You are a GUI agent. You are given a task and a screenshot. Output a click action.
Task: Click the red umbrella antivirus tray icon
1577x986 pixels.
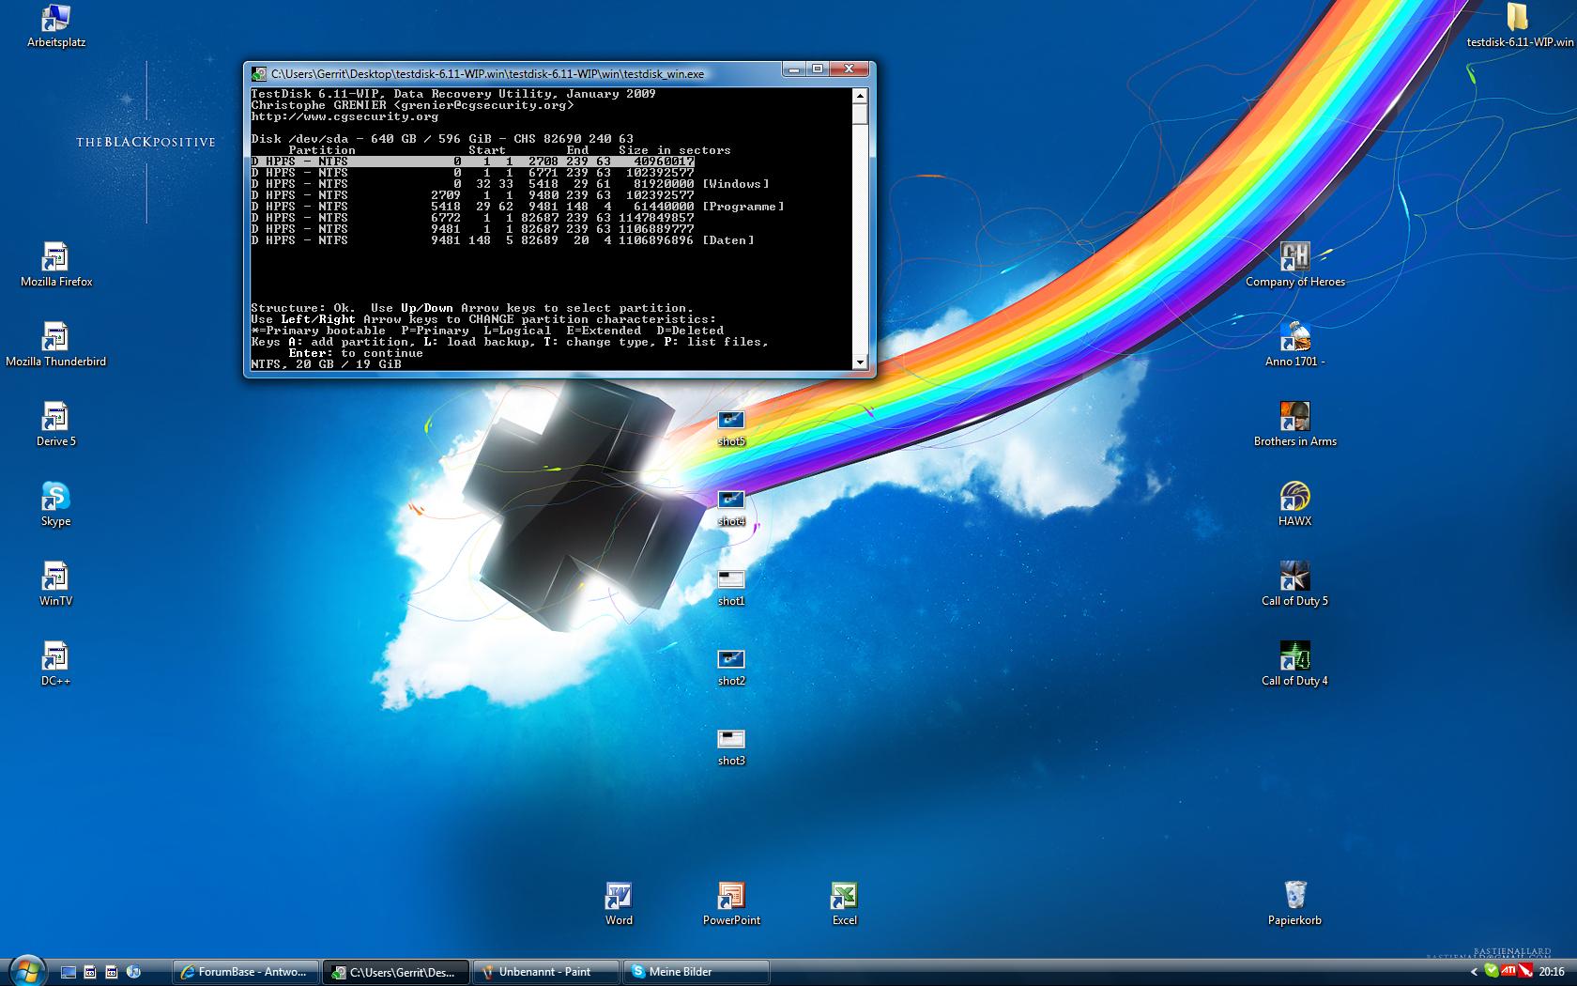(x=1525, y=971)
